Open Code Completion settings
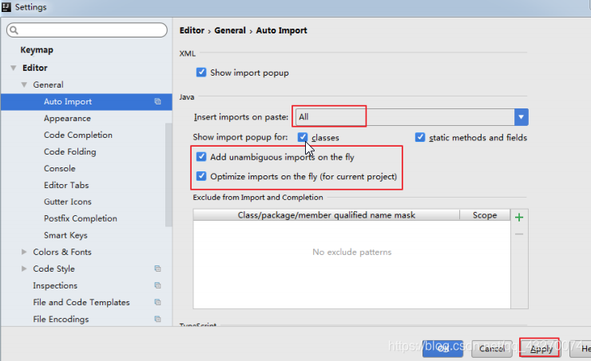Viewport: 591px width, 361px height. click(x=78, y=135)
